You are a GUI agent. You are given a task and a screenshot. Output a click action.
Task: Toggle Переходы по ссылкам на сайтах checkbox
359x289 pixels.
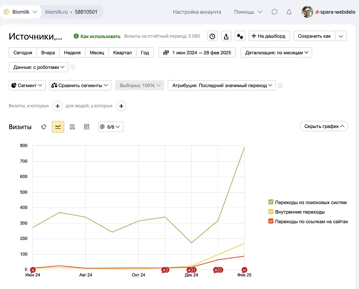pos(271,222)
